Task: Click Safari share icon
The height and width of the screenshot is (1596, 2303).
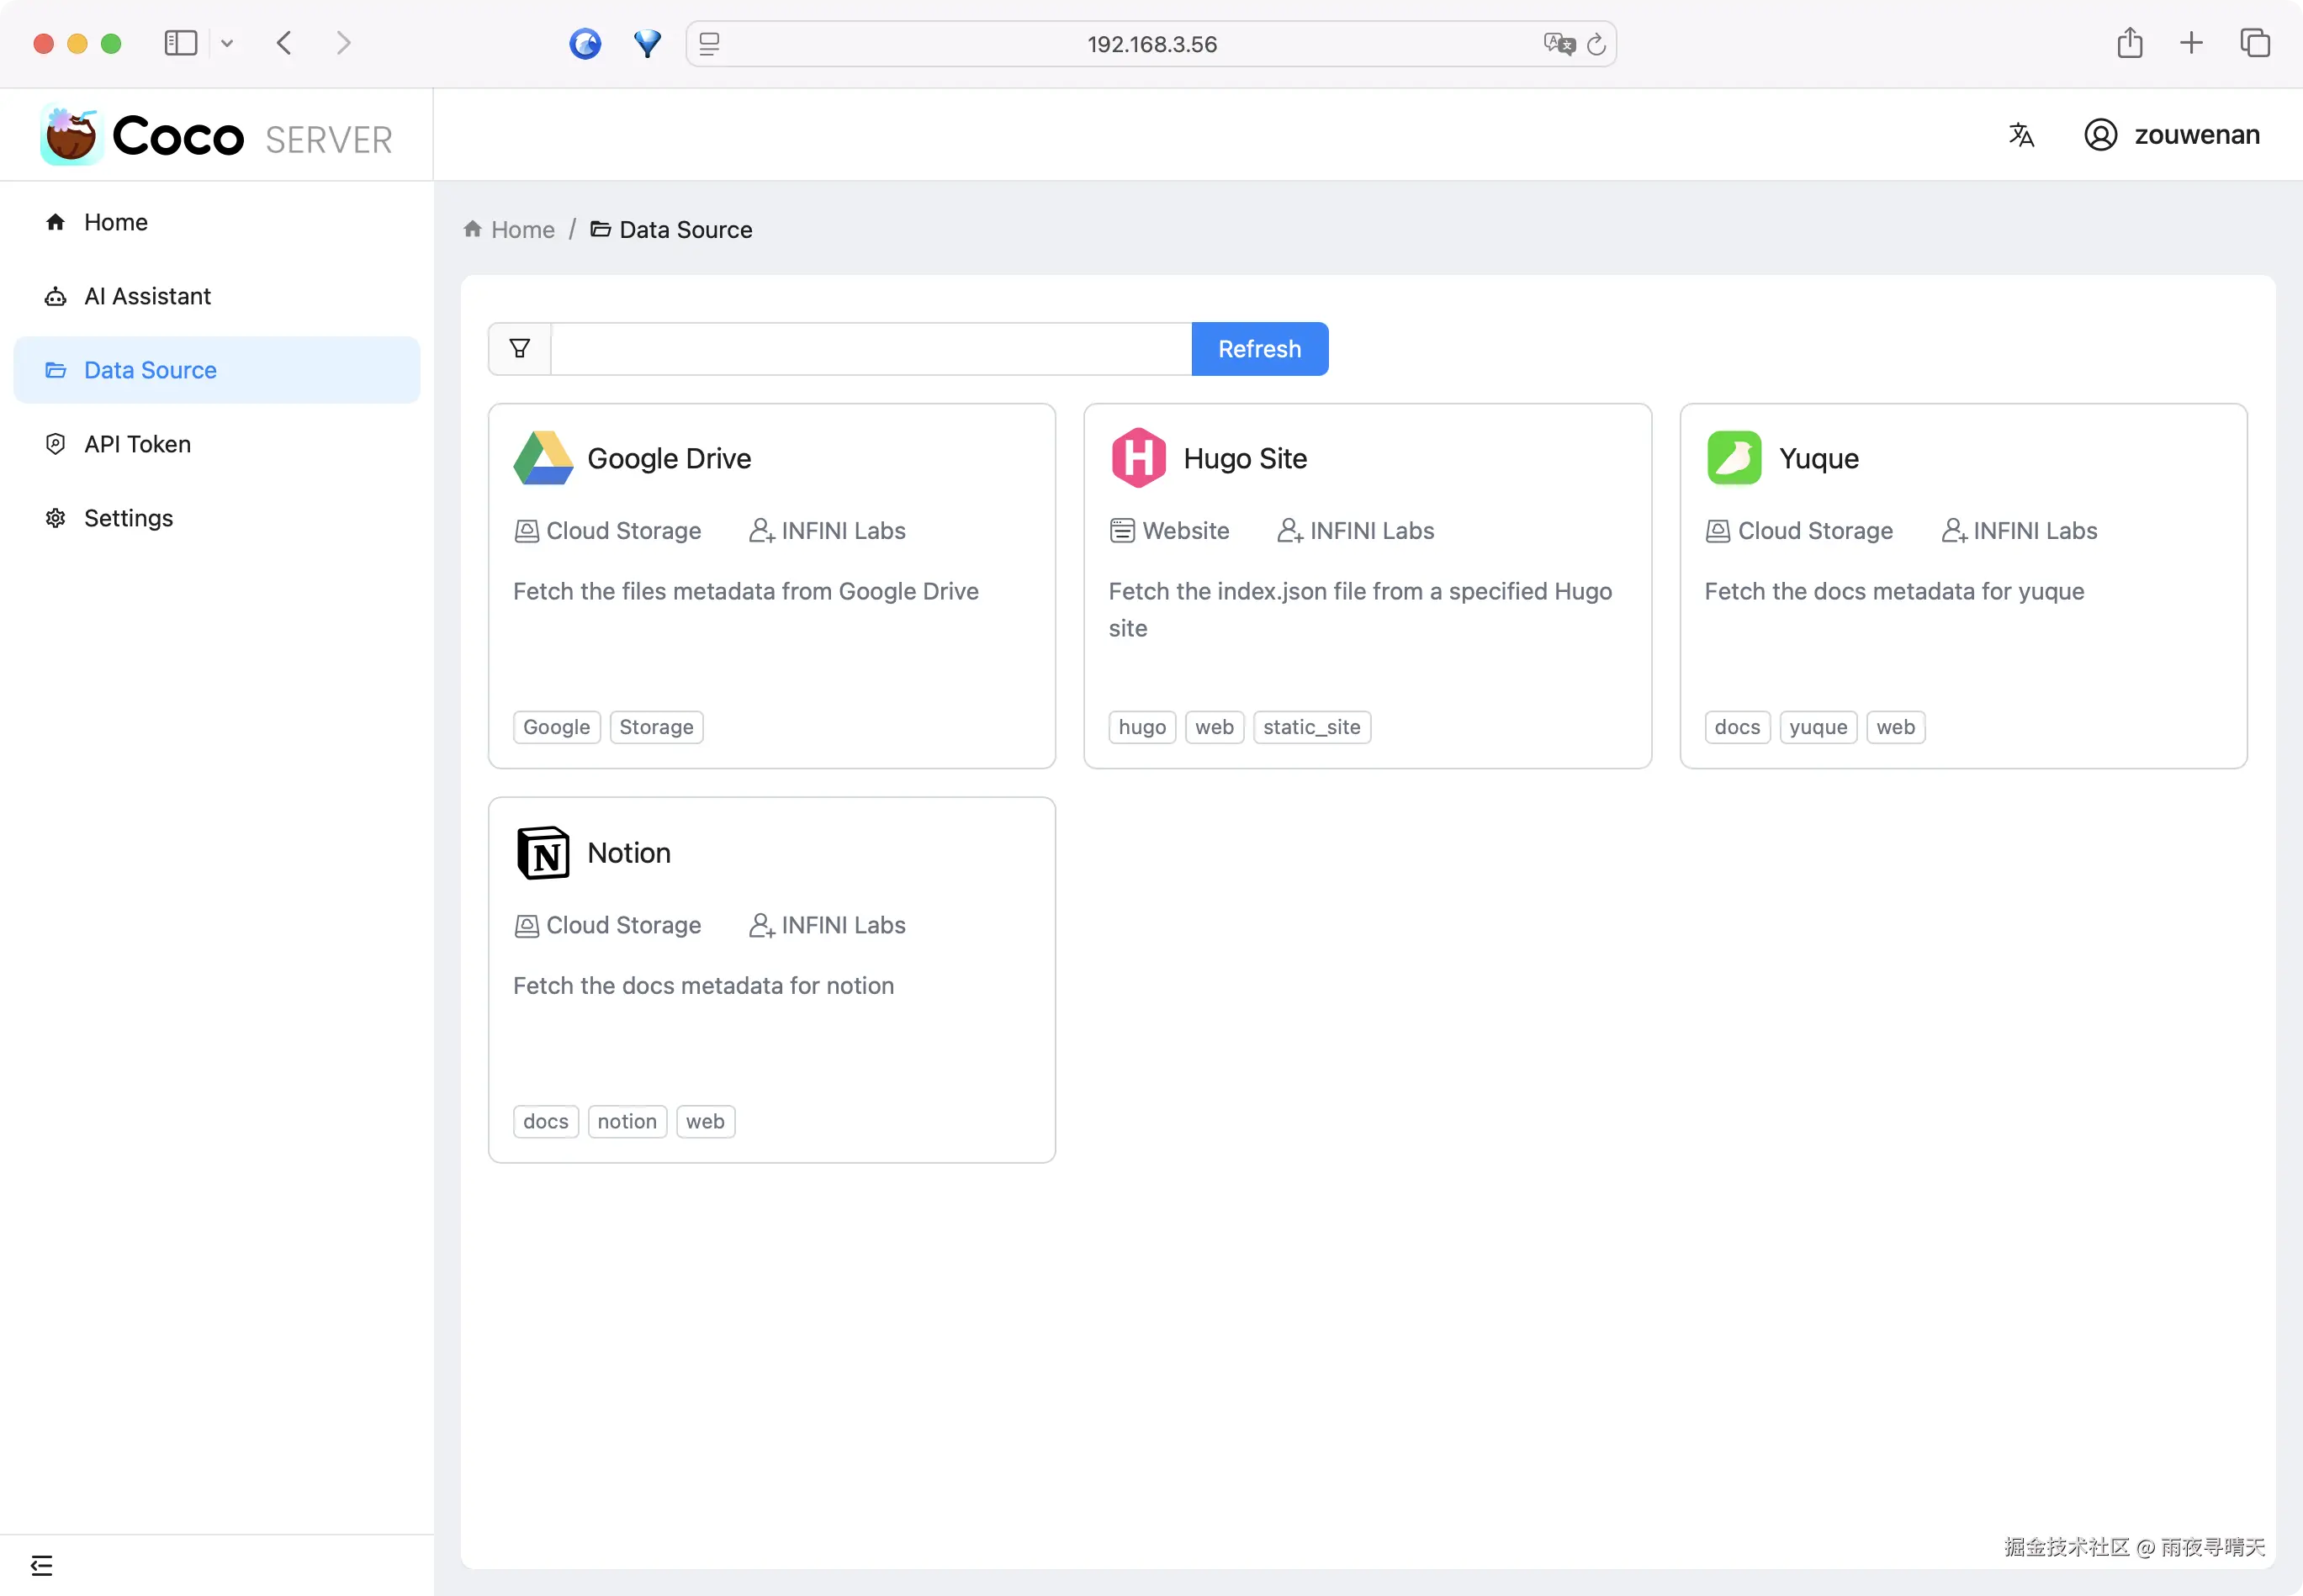Action: 2129,43
